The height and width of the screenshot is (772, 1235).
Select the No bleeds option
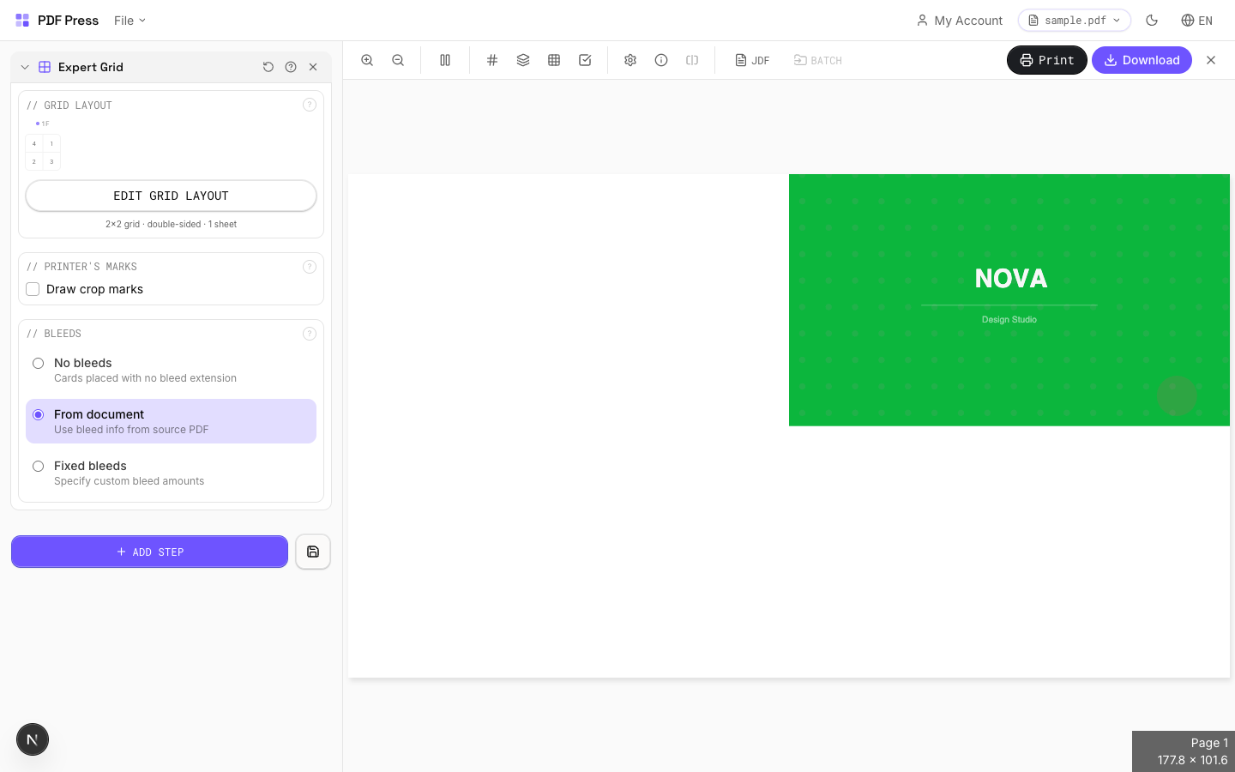[x=171, y=370]
